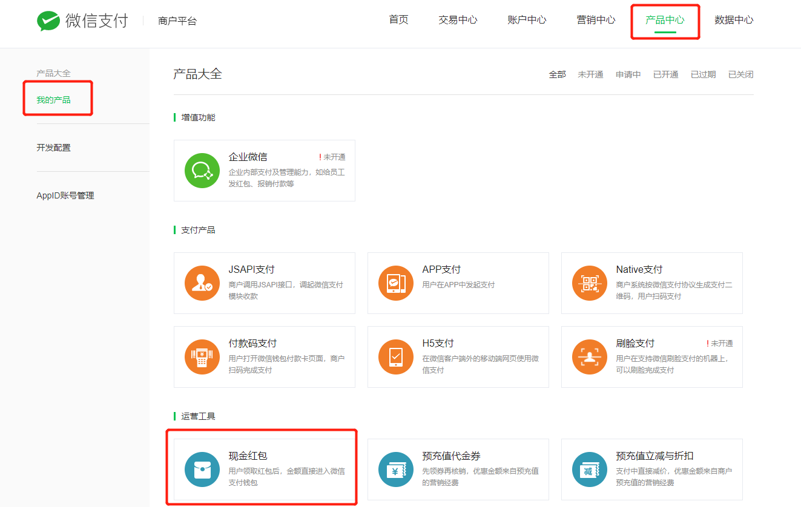
Task: Click the 企业微信 green chat icon
Action: (x=202, y=171)
